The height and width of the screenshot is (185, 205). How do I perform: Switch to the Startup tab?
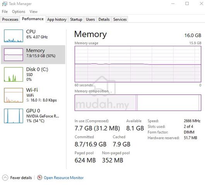(x=76, y=19)
